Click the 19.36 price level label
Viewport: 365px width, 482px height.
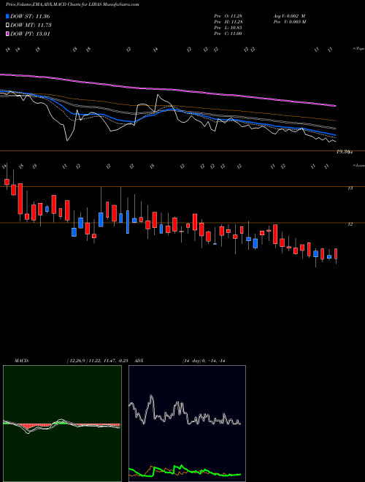344,152
